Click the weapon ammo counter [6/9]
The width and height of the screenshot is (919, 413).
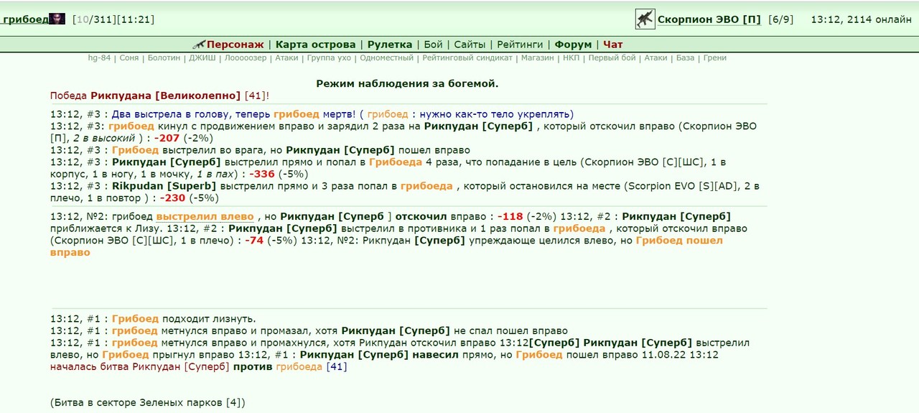tap(781, 19)
